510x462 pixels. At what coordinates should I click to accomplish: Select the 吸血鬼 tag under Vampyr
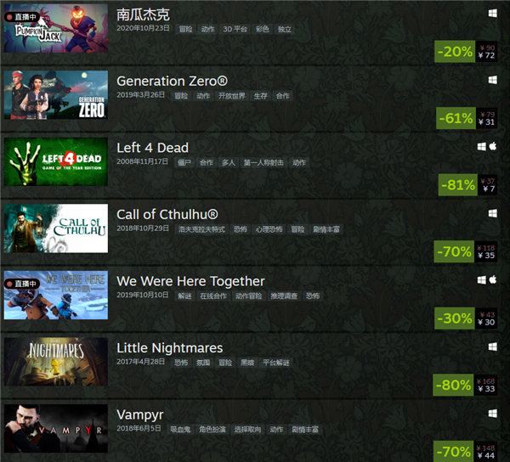(x=180, y=430)
